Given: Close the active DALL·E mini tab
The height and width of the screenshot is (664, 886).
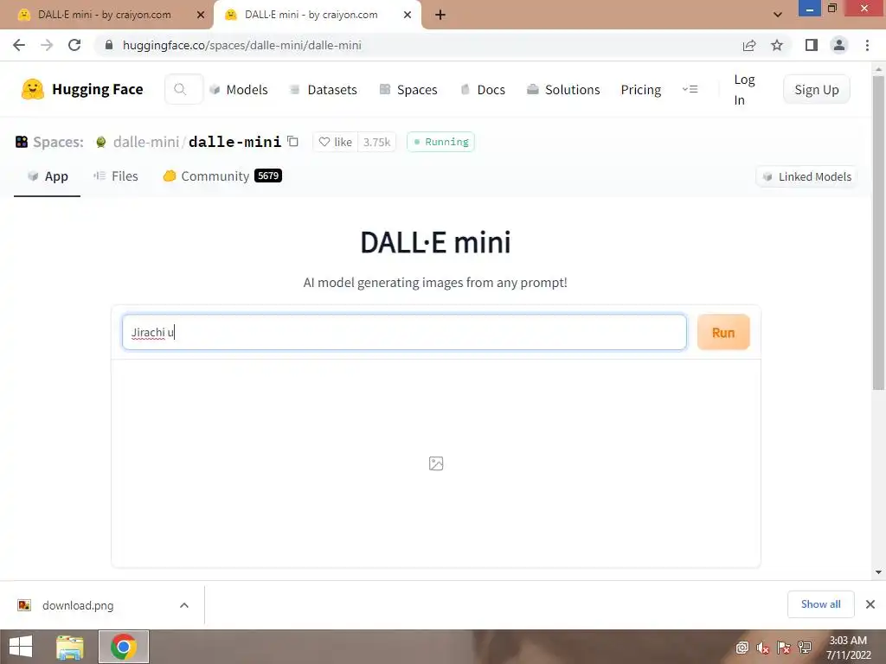Looking at the screenshot, I should pyautogui.click(x=408, y=15).
